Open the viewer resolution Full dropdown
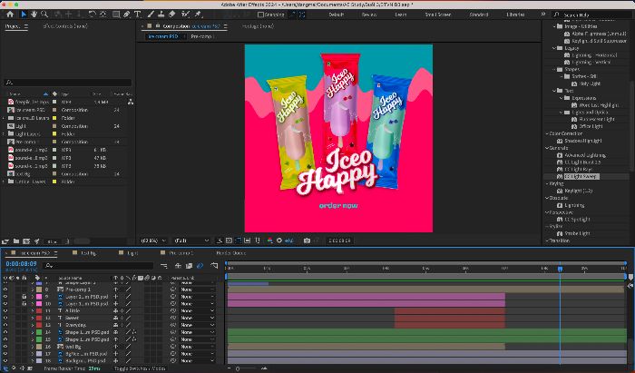This screenshot has width=635, height=373. point(191,240)
